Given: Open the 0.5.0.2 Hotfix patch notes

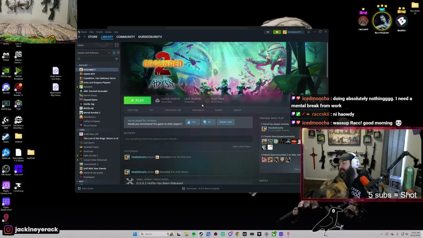Looking at the screenshot, I should [x=159, y=183].
